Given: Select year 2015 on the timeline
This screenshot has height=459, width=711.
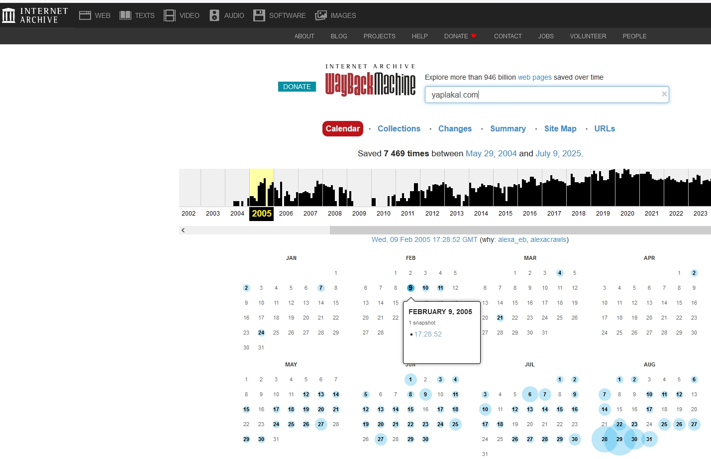Looking at the screenshot, I should [506, 213].
